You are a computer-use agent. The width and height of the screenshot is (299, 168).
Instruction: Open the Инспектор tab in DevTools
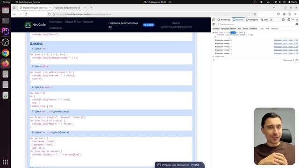tap(224, 20)
